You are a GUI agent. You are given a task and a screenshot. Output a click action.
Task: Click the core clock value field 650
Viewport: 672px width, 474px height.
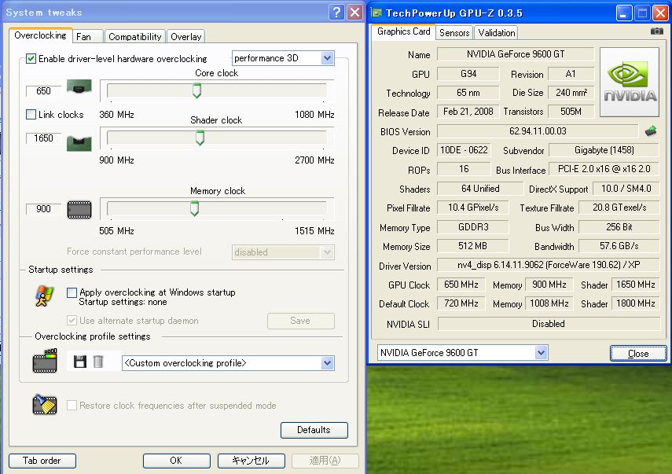pos(43,91)
